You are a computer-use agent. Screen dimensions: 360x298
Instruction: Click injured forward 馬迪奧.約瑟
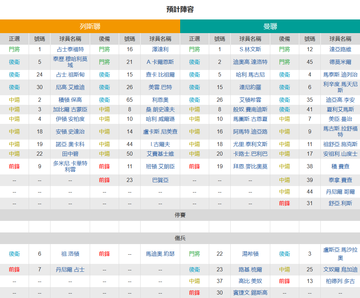coord(160,254)
